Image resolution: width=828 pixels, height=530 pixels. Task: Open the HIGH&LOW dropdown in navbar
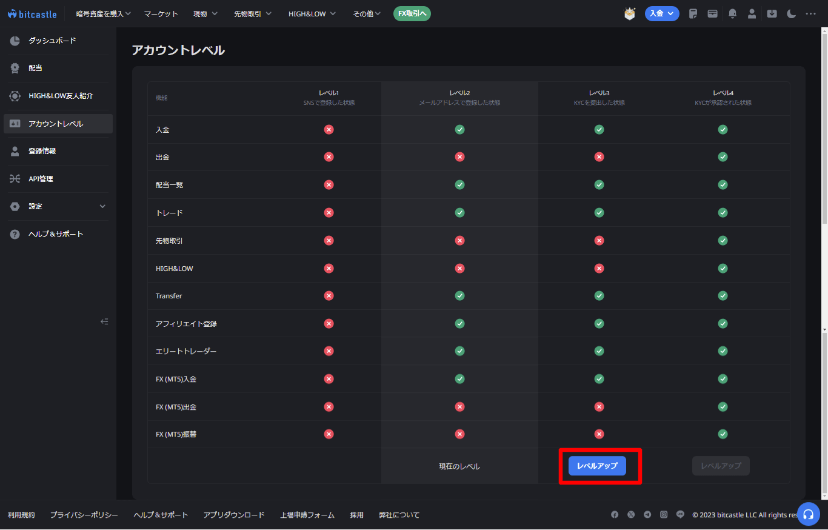312,13
